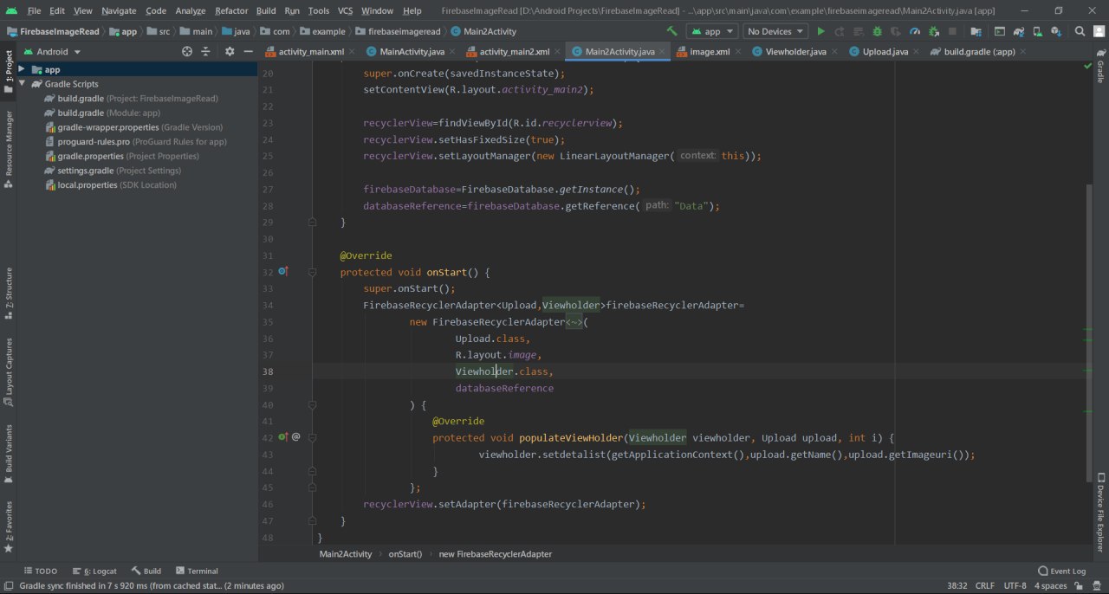Close the image.xml tab
The image size is (1109, 594).
[739, 52]
